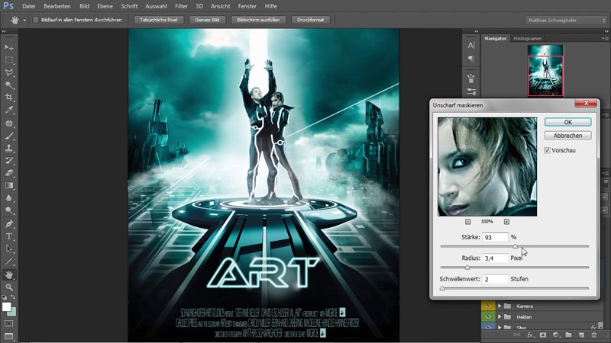Open the Paragraph panel icon
Viewport: 611px width, 343px height.
pos(471,59)
